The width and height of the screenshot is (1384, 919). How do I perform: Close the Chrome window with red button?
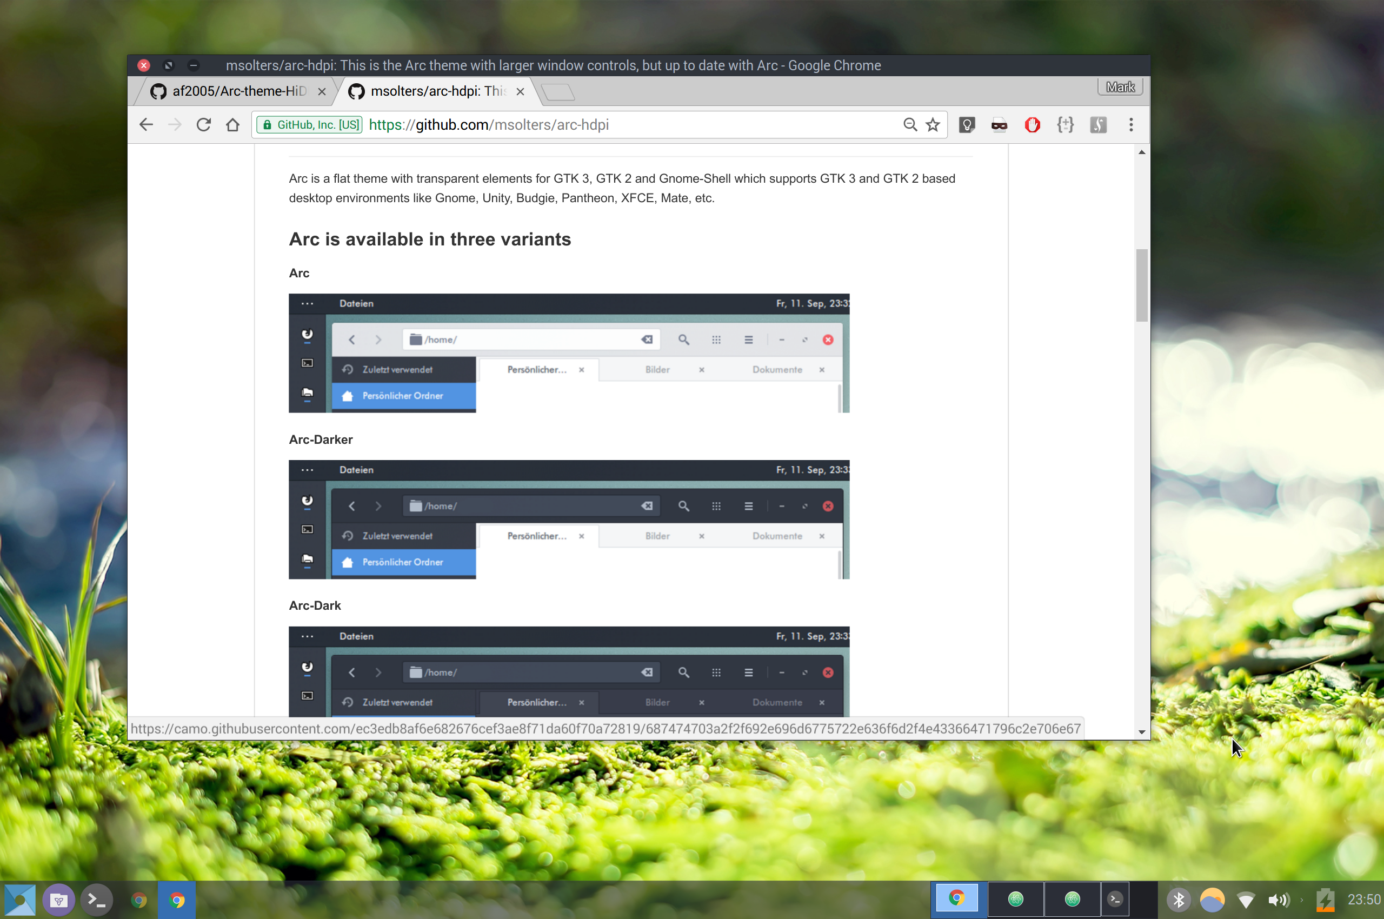(x=144, y=65)
